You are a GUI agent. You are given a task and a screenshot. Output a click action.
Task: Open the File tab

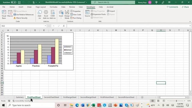pos(4,7)
